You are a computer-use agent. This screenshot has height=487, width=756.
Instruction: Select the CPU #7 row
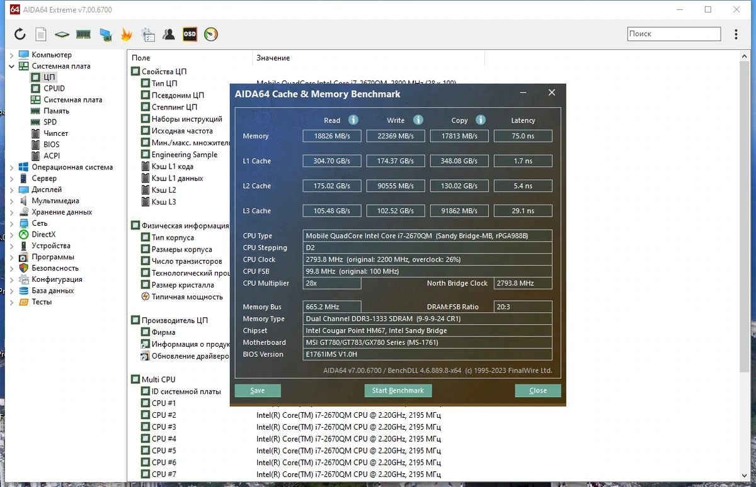point(163,474)
